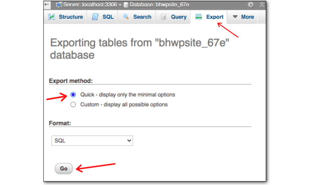The image size is (329, 185).
Task: Select the Custom export method radio button
Action: [x=73, y=104]
